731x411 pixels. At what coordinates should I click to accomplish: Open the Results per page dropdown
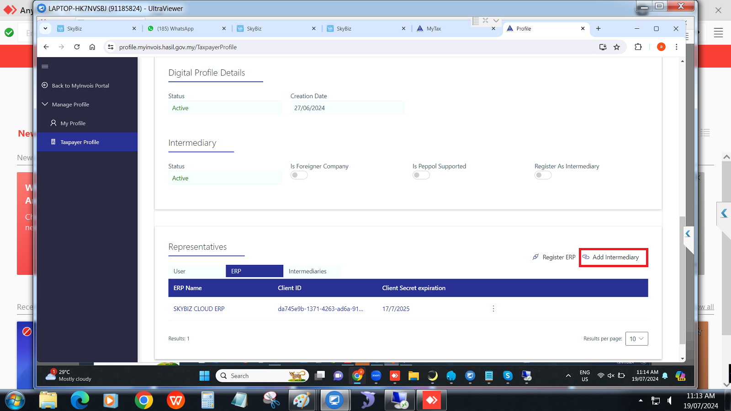pos(636,339)
